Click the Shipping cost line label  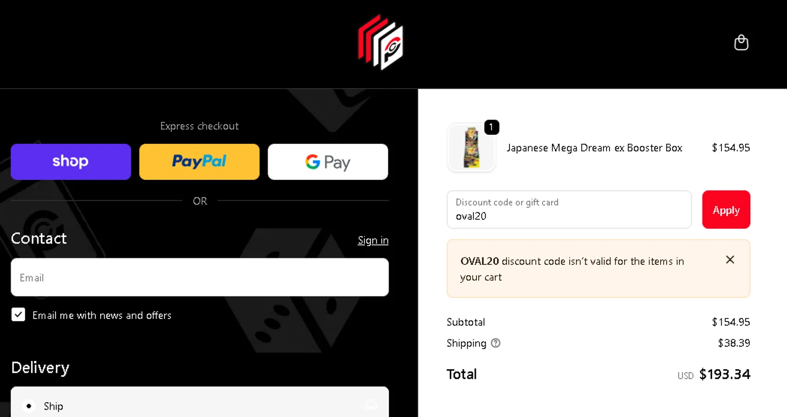click(466, 343)
